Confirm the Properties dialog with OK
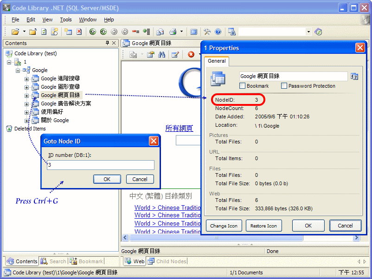 [308, 226]
